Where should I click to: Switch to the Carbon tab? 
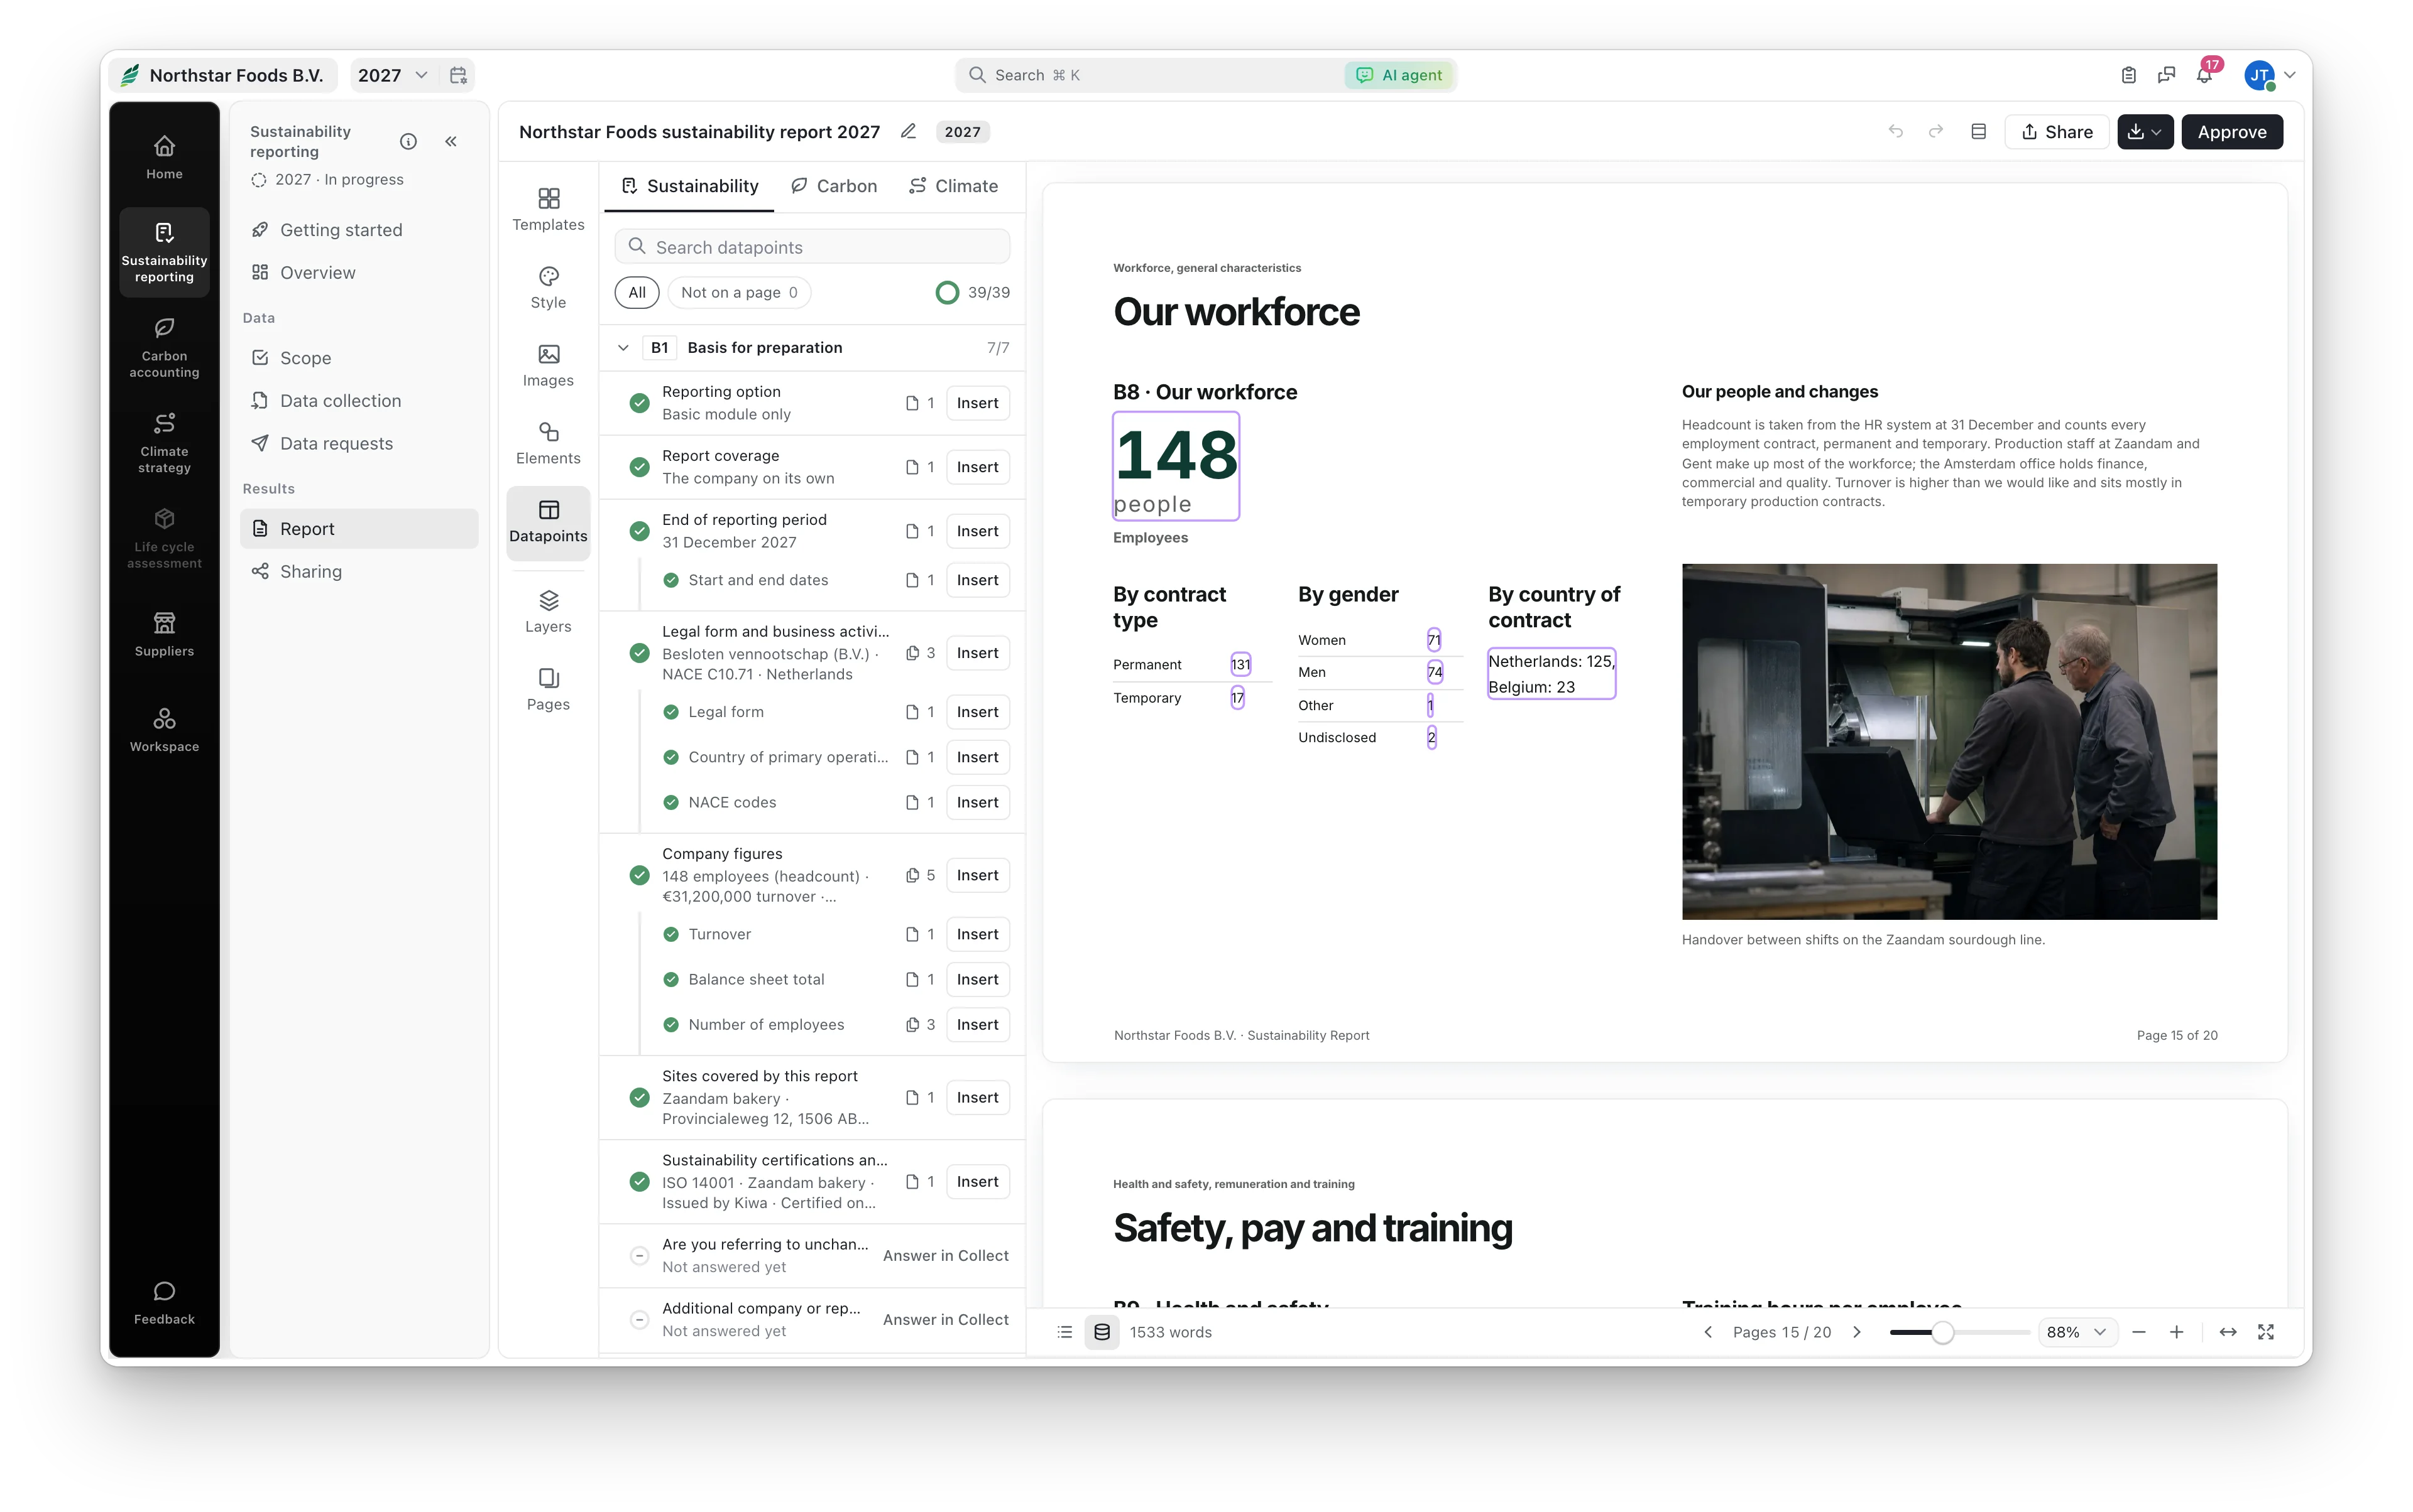tap(834, 186)
